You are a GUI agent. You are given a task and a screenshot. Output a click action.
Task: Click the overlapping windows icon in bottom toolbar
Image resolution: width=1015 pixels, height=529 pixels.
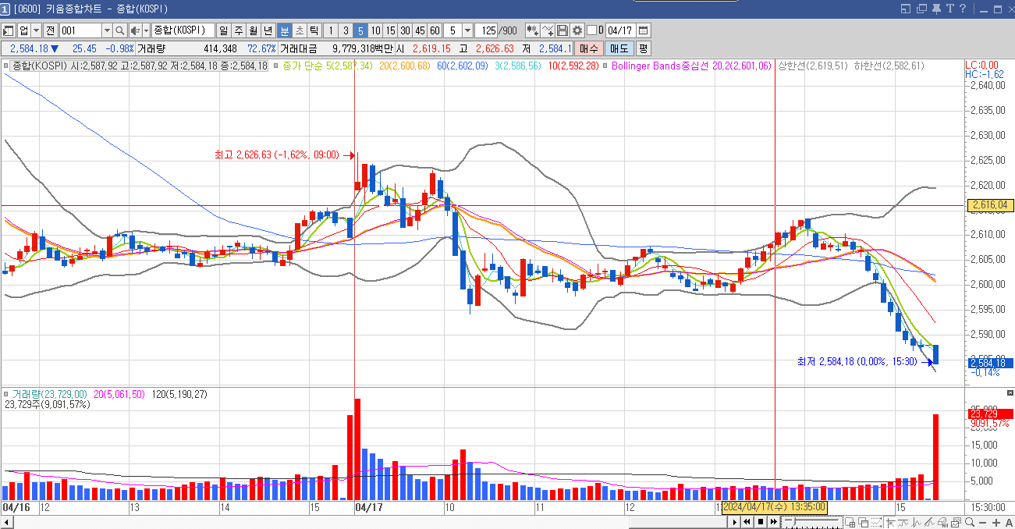tap(863, 522)
